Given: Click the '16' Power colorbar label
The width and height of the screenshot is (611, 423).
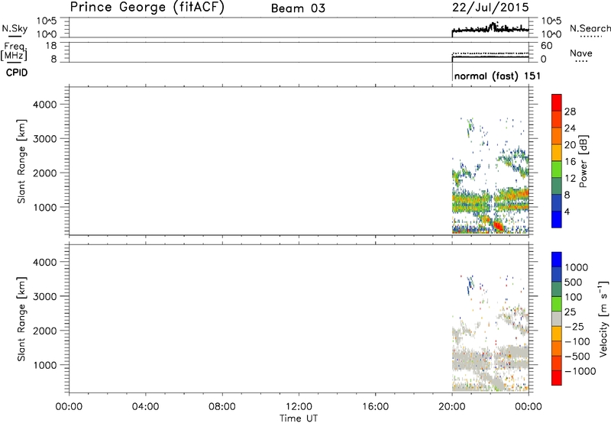Looking at the screenshot, I should click(x=570, y=162).
